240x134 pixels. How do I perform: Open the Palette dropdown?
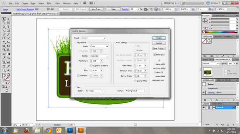tap(99, 56)
